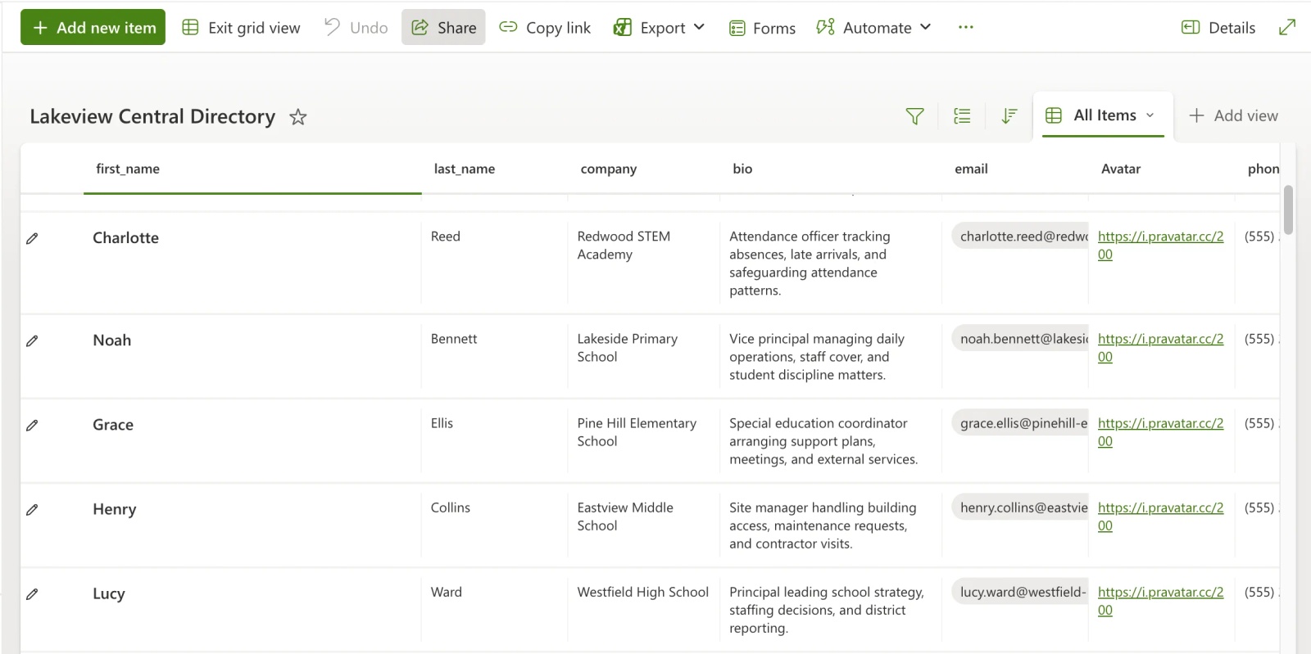The width and height of the screenshot is (1311, 654).
Task: Open Forms from the toolbar
Action: click(762, 27)
